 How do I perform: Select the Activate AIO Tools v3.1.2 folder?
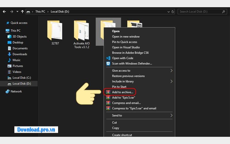click(82, 35)
